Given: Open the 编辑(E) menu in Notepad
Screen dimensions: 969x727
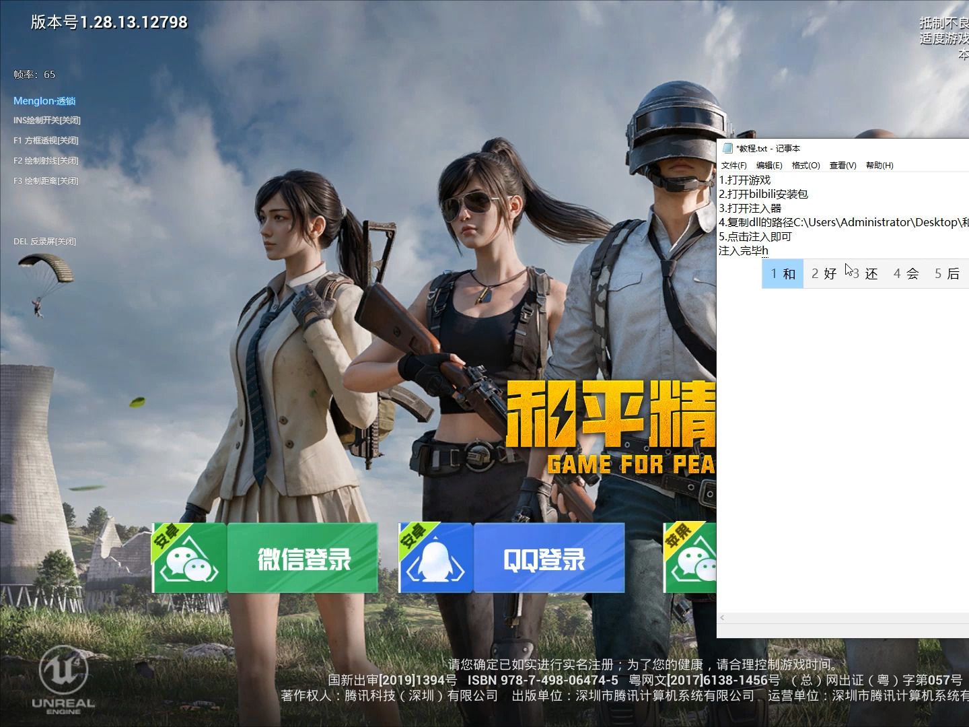Looking at the screenshot, I should (769, 166).
